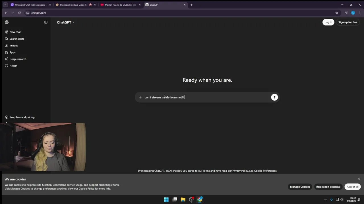The height and width of the screenshot is (204, 364).
Task: Open the OBS Studio taskbar icon
Action: (x=191, y=199)
